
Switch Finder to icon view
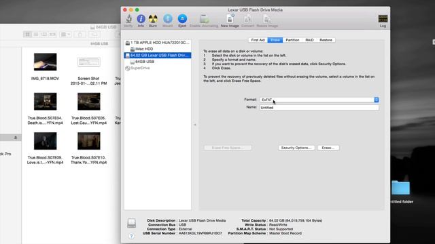[27, 35]
